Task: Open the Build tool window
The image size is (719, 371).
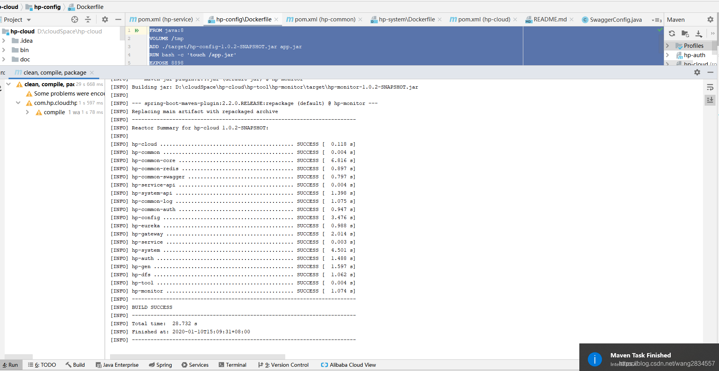Action: click(75, 365)
